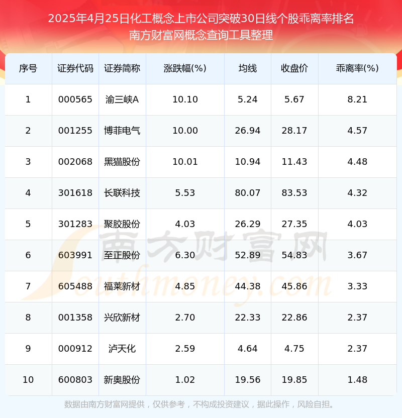The image size is (402, 418).
Task: Select stock code 301283
Action: pos(75,224)
